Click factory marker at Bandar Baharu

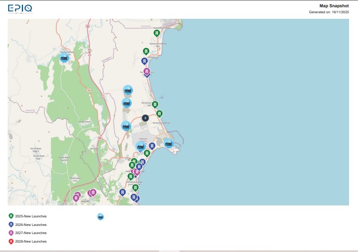coord(65,57)
